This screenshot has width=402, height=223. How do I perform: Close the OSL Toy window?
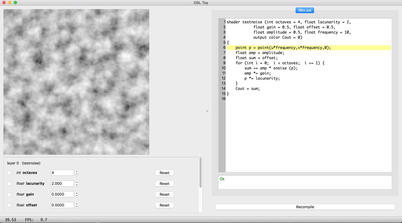4,3
